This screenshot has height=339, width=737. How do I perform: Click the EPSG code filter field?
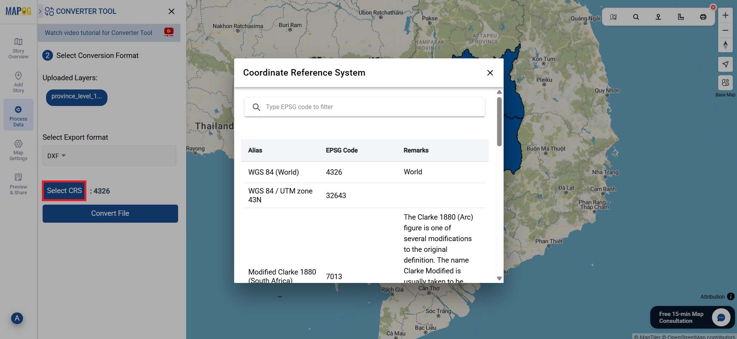coord(365,107)
